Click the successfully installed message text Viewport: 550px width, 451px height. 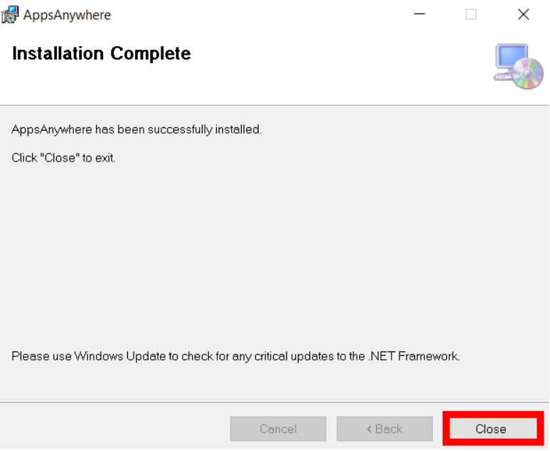[137, 129]
